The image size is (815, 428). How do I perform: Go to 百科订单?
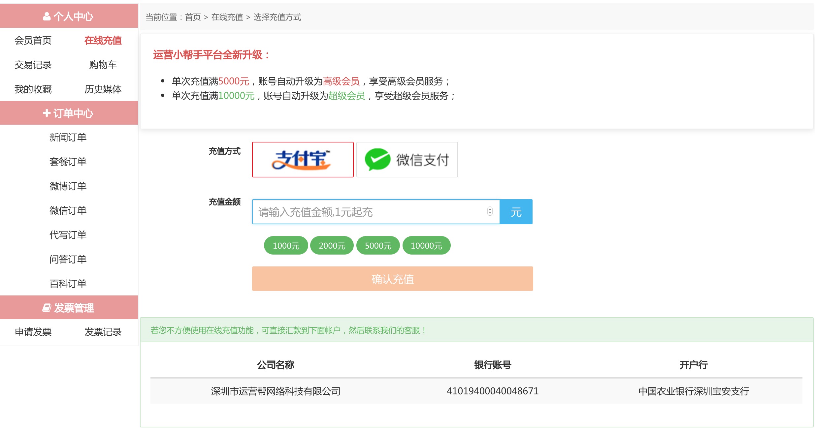point(68,284)
